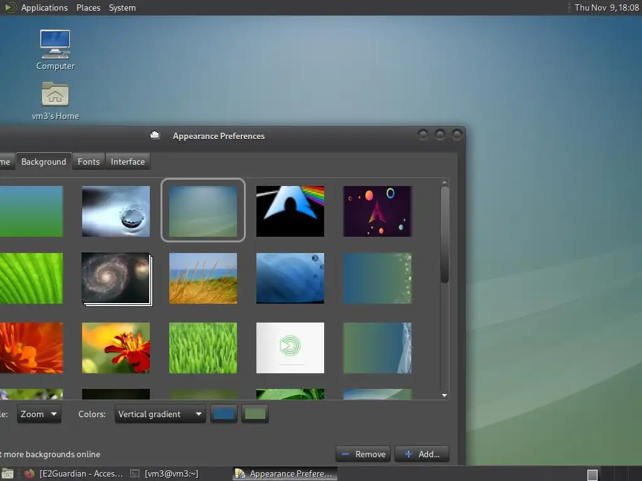Viewport: 642px width, 481px height.
Task: Select the blue waves wallpaper
Action: pos(290,278)
